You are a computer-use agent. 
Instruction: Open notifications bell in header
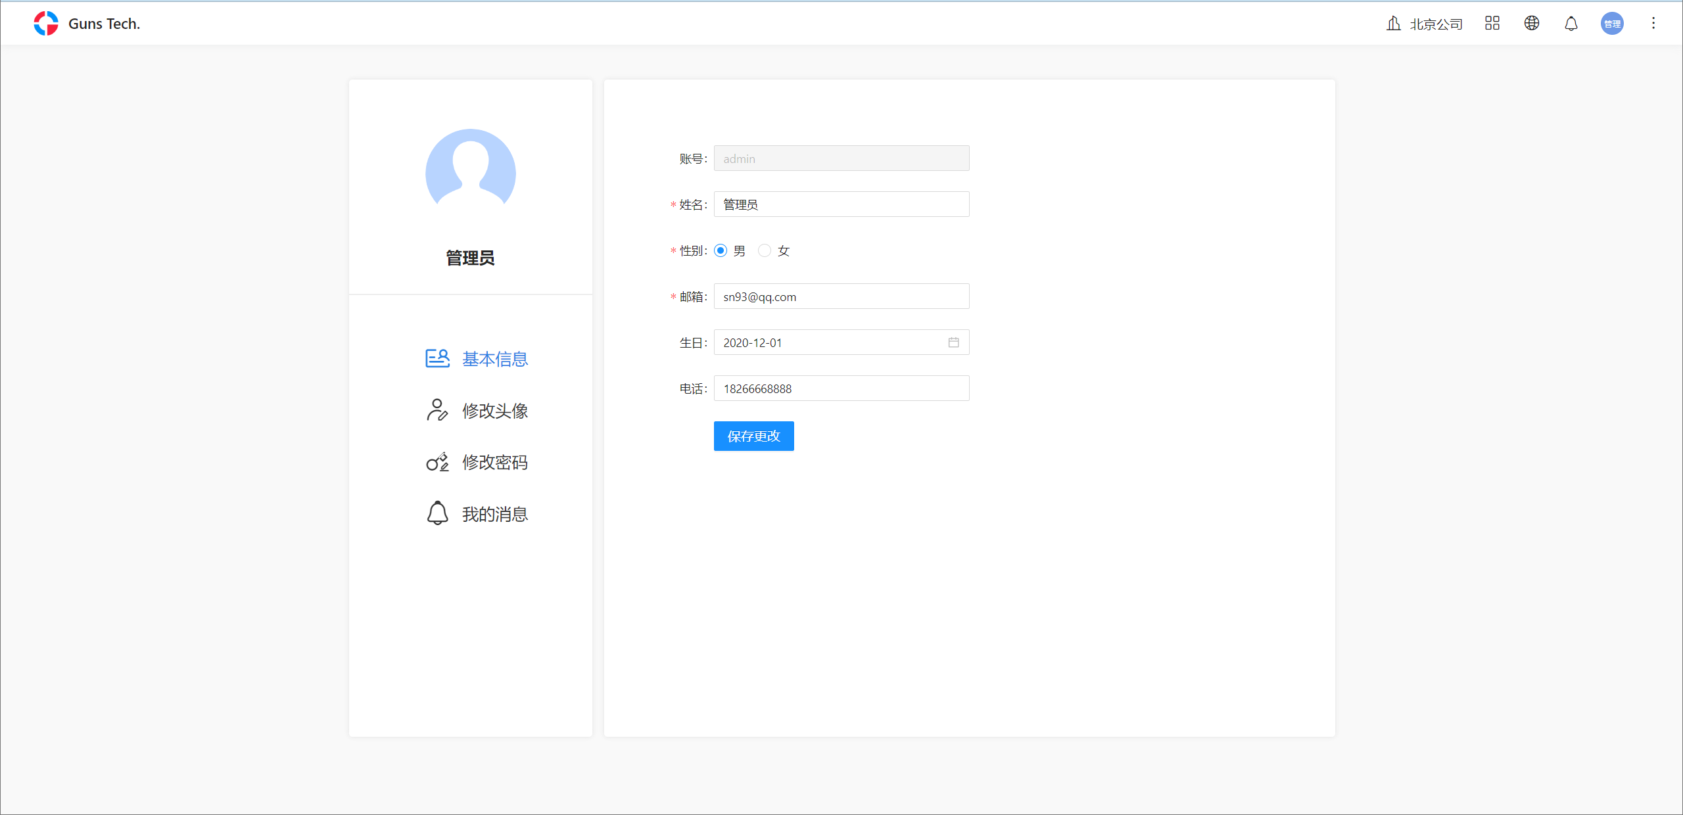coord(1571,24)
